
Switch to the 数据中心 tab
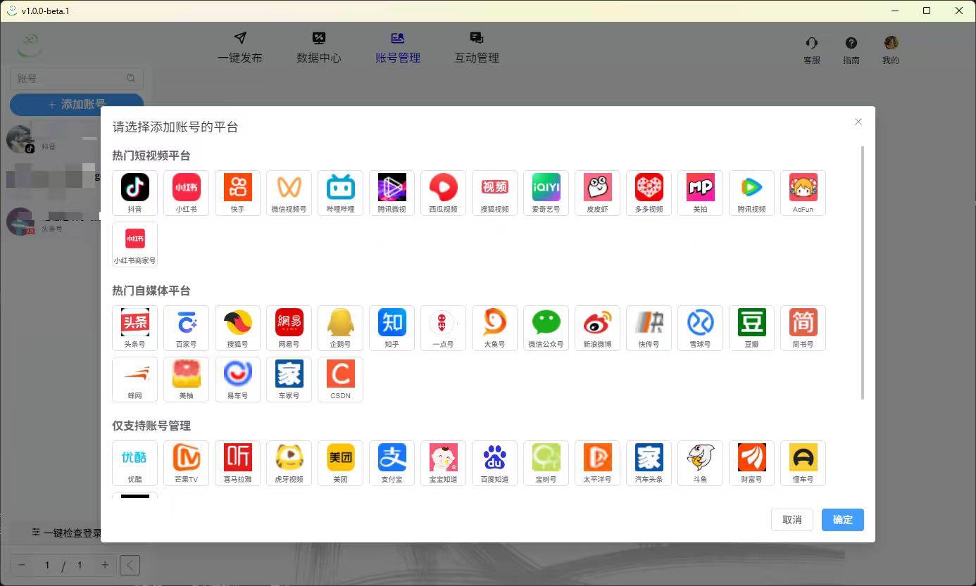click(319, 48)
